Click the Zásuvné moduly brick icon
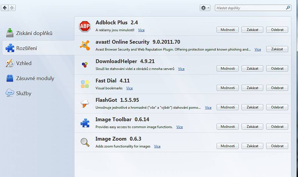Screen dimensions: 298x177 click(x=10, y=78)
